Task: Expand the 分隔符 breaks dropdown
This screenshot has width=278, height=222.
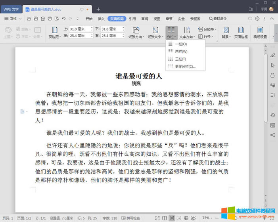Action: (x=208, y=29)
